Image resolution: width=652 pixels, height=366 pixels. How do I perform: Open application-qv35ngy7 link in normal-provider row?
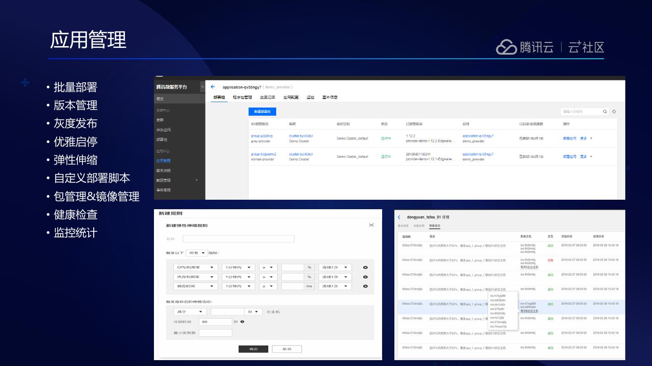click(x=478, y=154)
